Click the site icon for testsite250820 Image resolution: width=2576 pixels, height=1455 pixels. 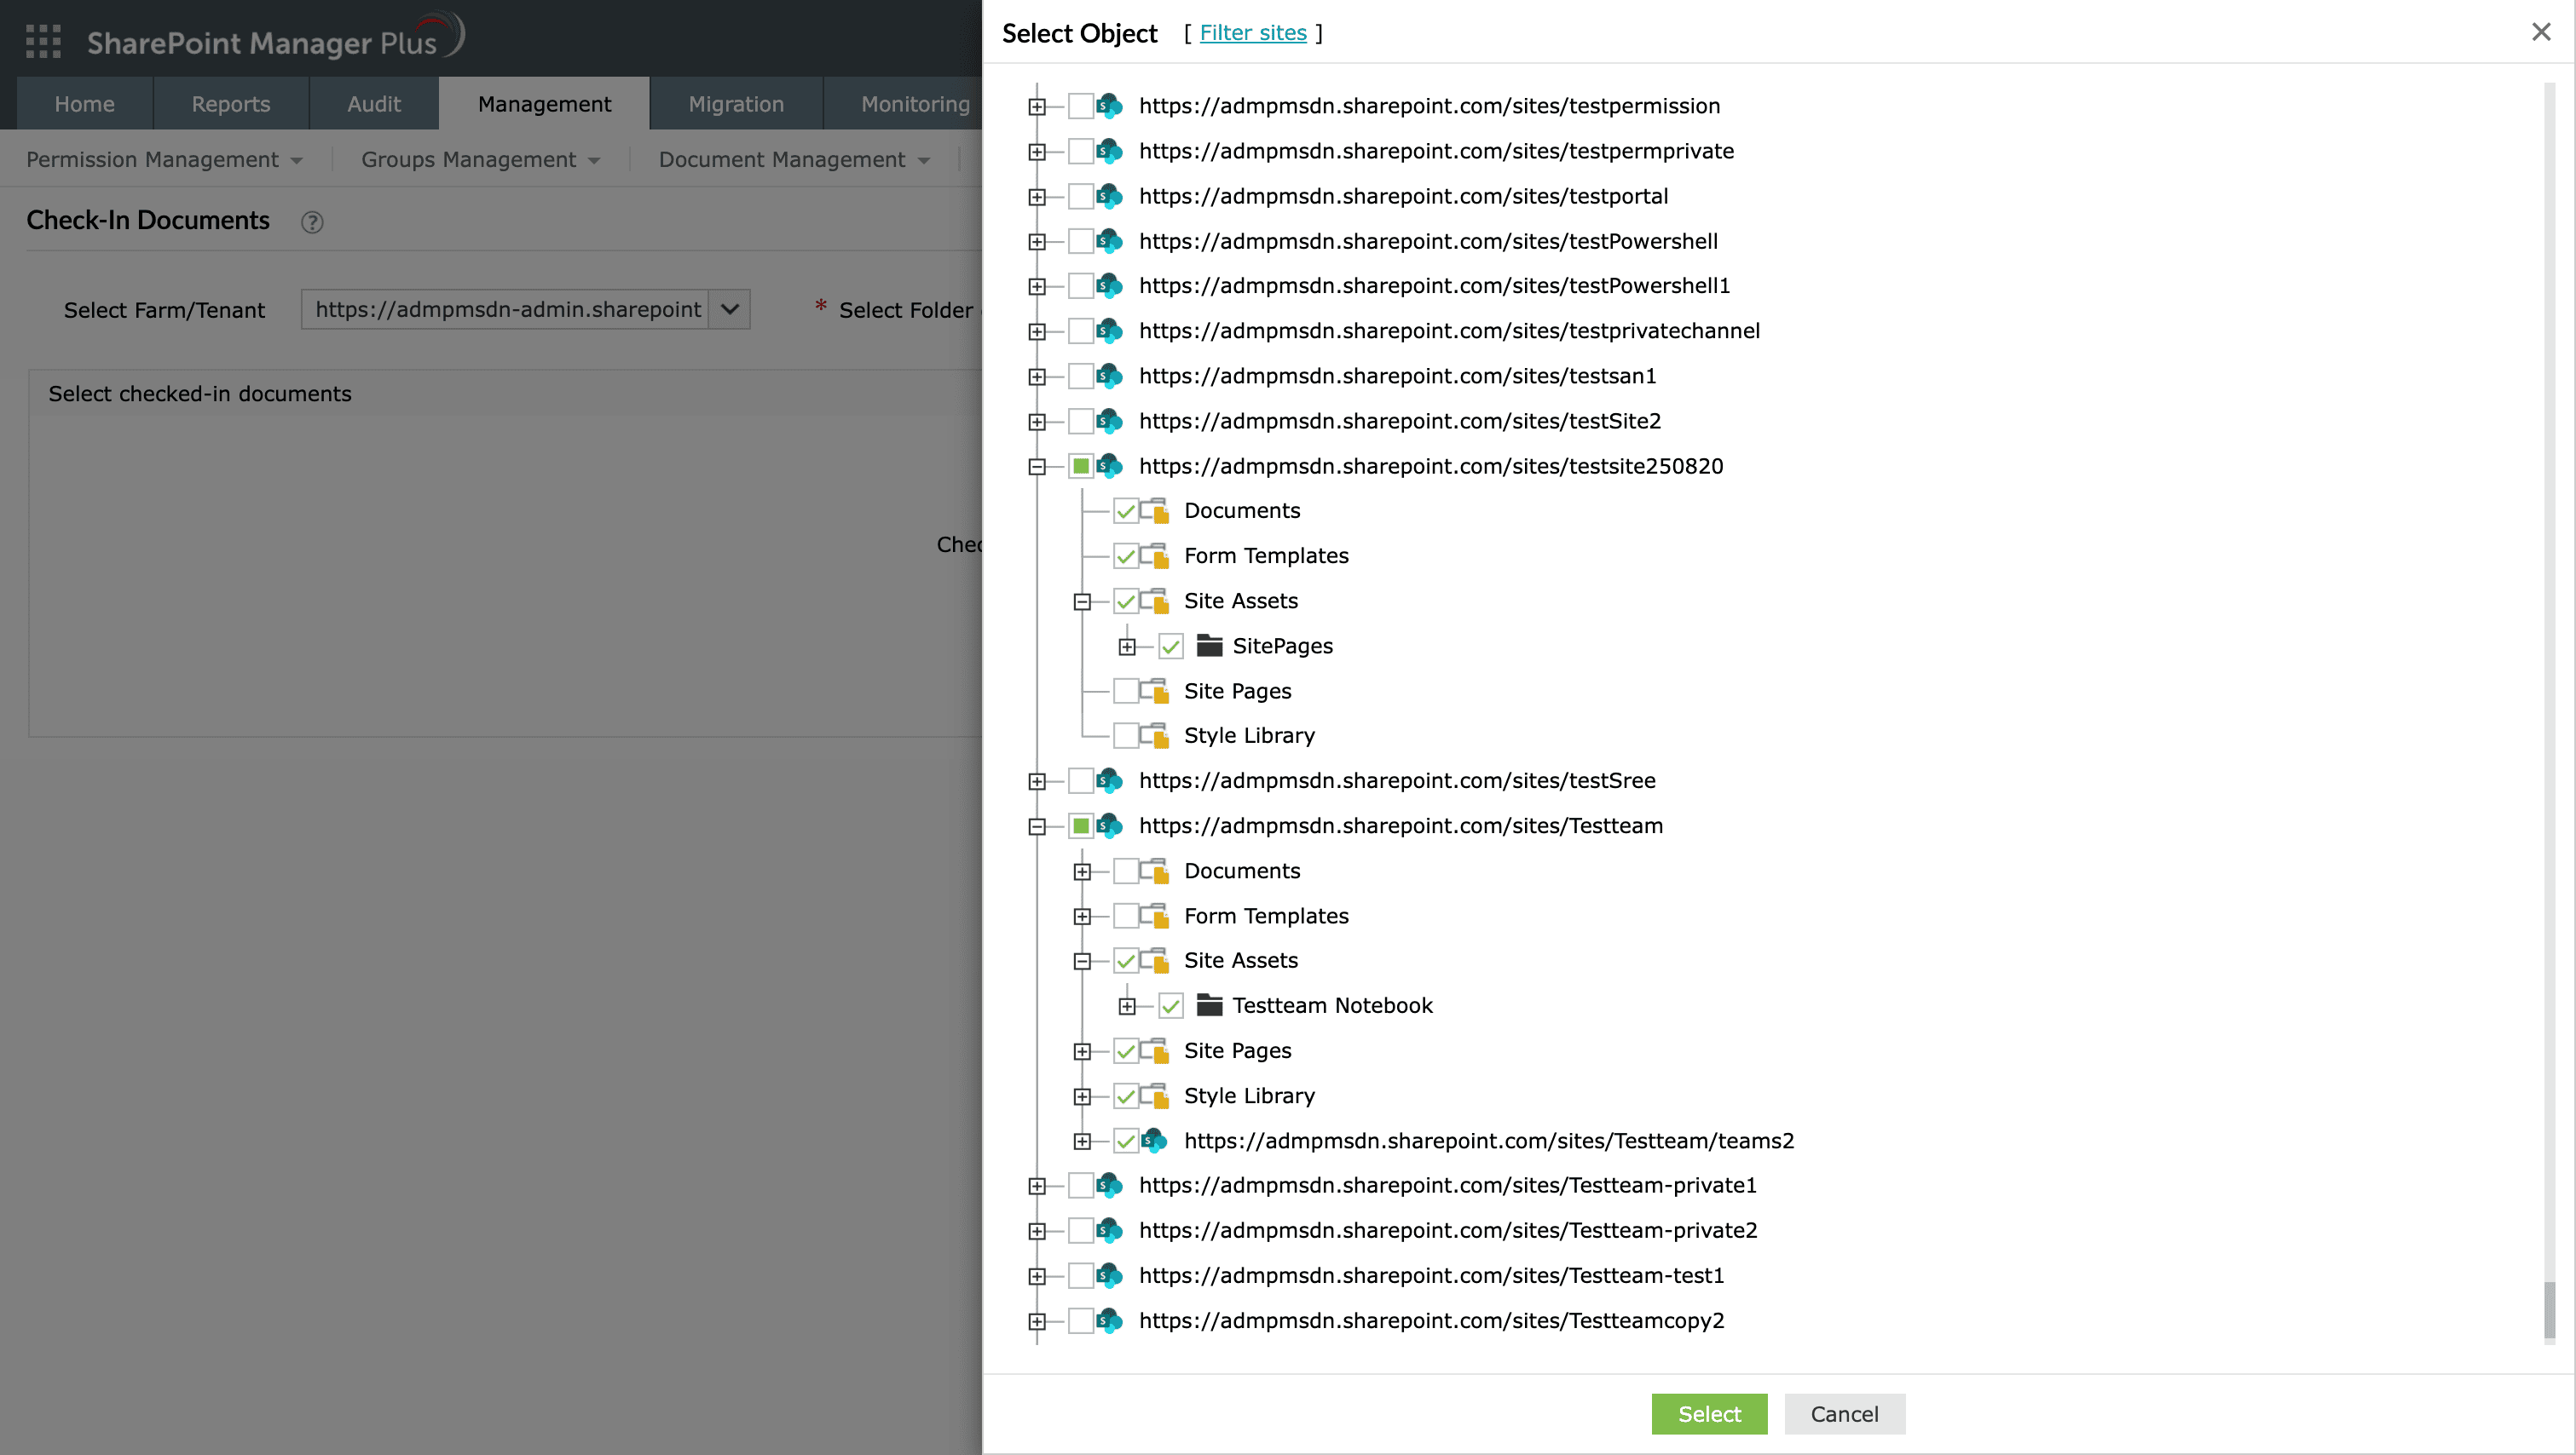(x=1109, y=466)
